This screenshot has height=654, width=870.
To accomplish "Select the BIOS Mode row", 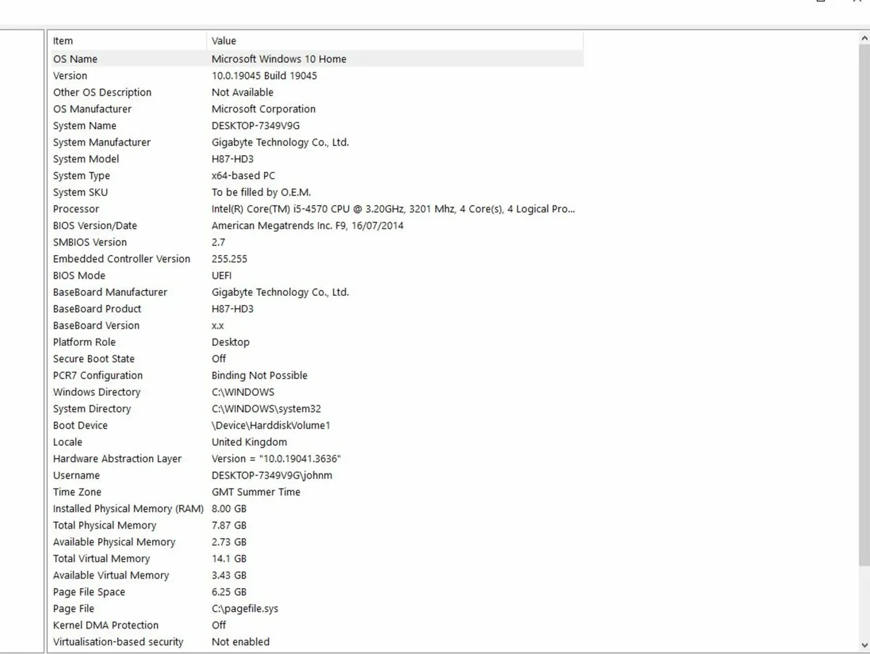I will click(79, 276).
